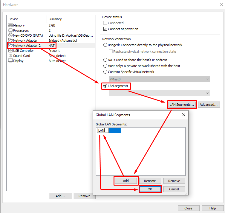The image size is (225, 213).
Task: Close the Global LAN Segments dialog
Action: click(183, 115)
